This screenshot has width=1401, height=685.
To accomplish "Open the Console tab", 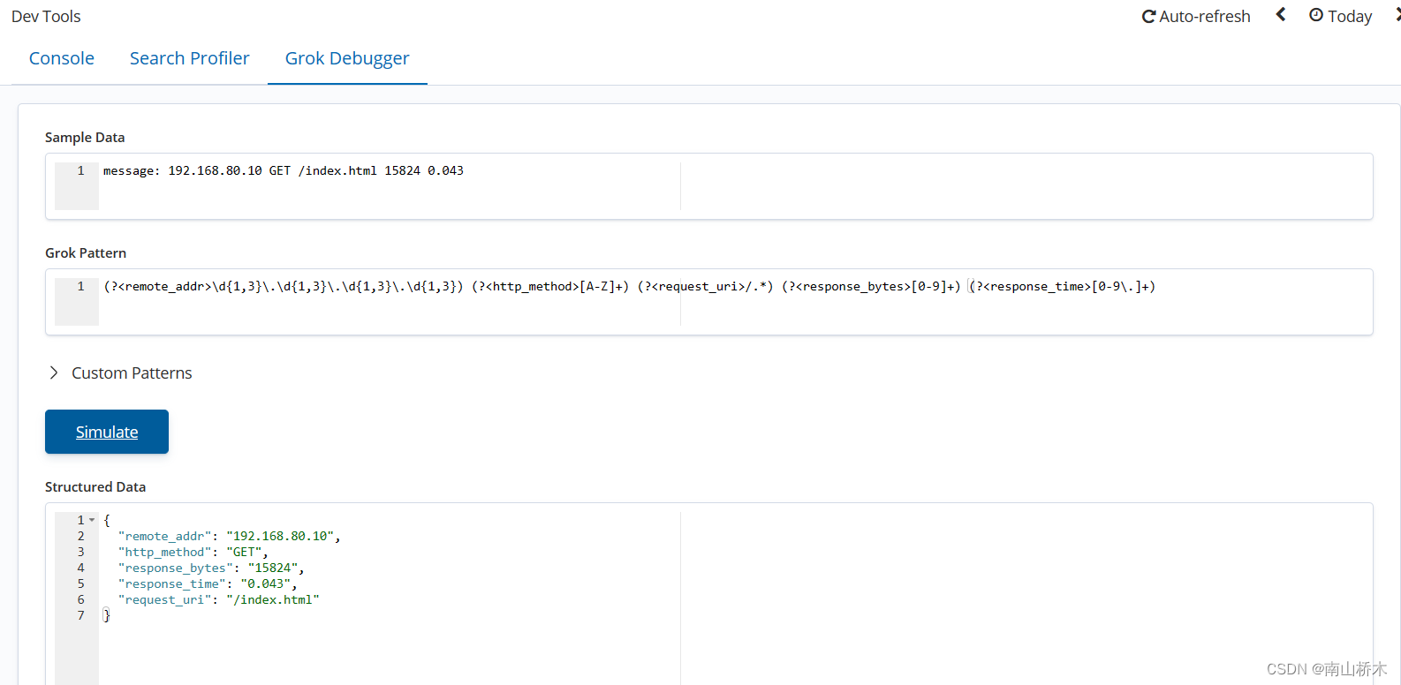I will (x=62, y=58).
